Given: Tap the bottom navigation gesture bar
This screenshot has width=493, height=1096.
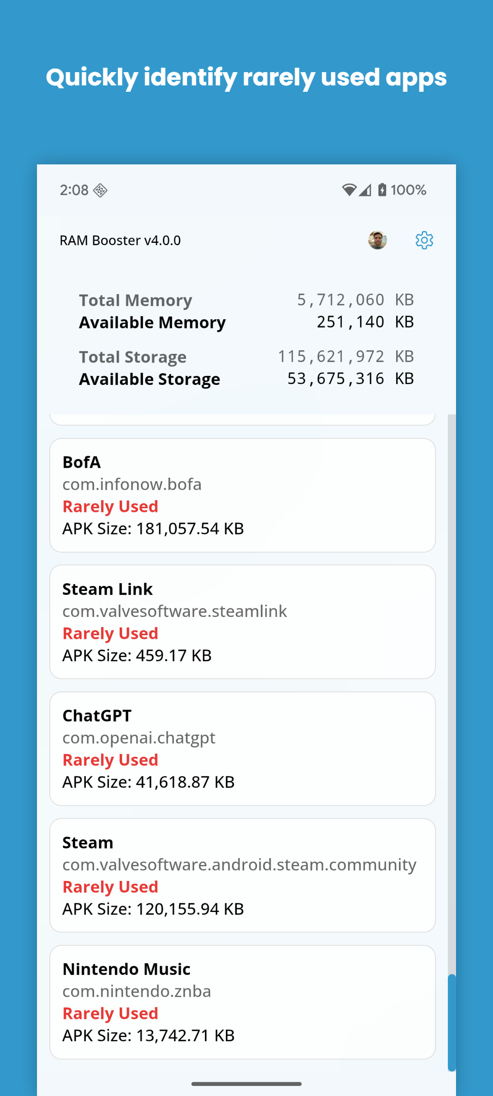Looking at the screenshot, I should (x=246, y=1084).
